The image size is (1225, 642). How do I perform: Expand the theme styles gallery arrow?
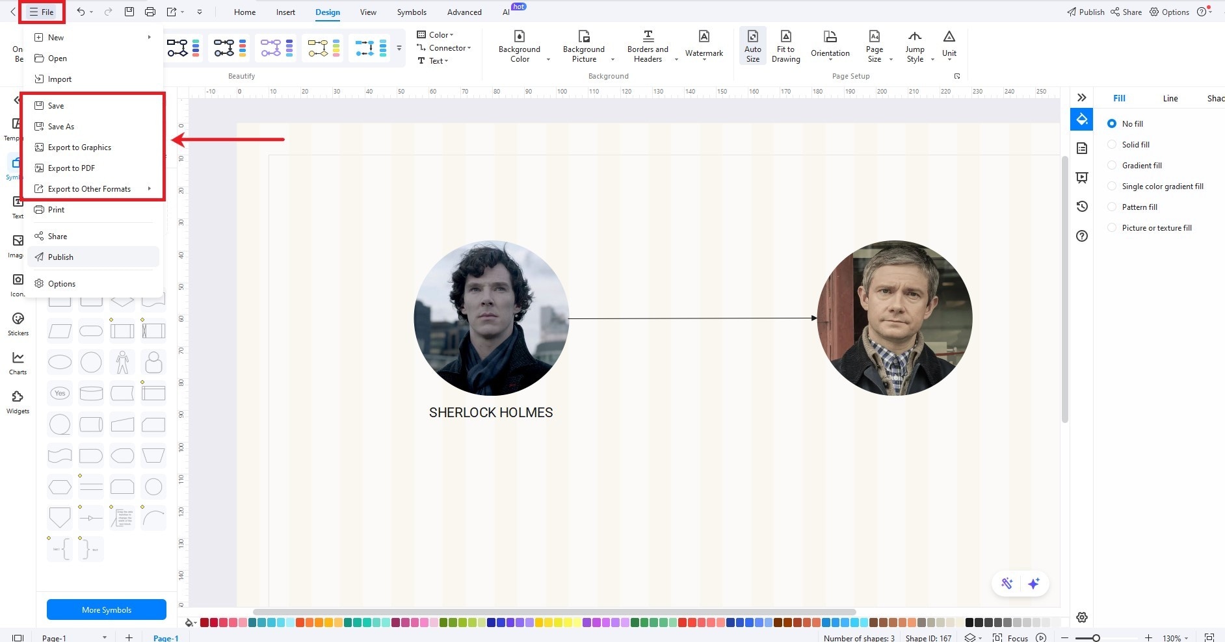399,48
